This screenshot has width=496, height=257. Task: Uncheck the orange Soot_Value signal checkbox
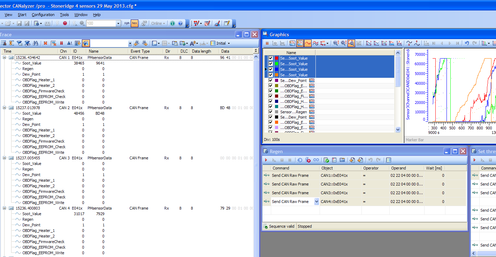point(271,75)
